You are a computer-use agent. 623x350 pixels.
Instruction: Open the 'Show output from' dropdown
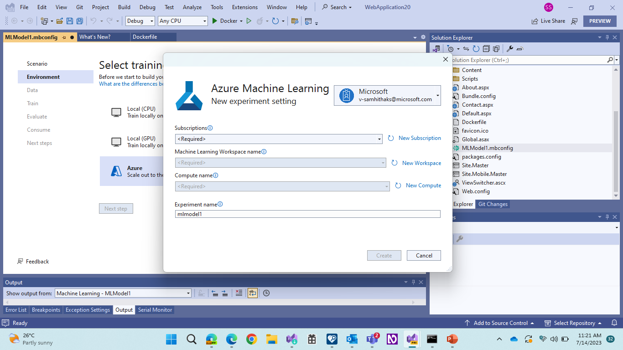pos(188,293)
